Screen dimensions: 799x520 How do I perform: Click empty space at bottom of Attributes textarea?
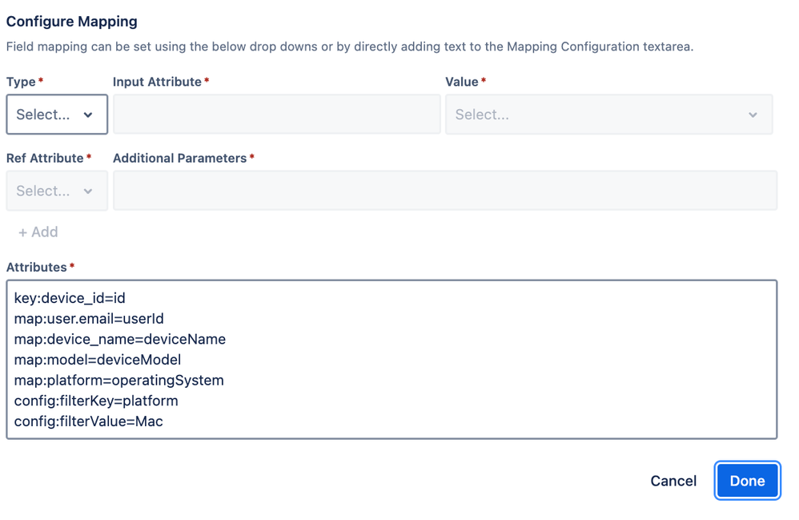(480, 431)
